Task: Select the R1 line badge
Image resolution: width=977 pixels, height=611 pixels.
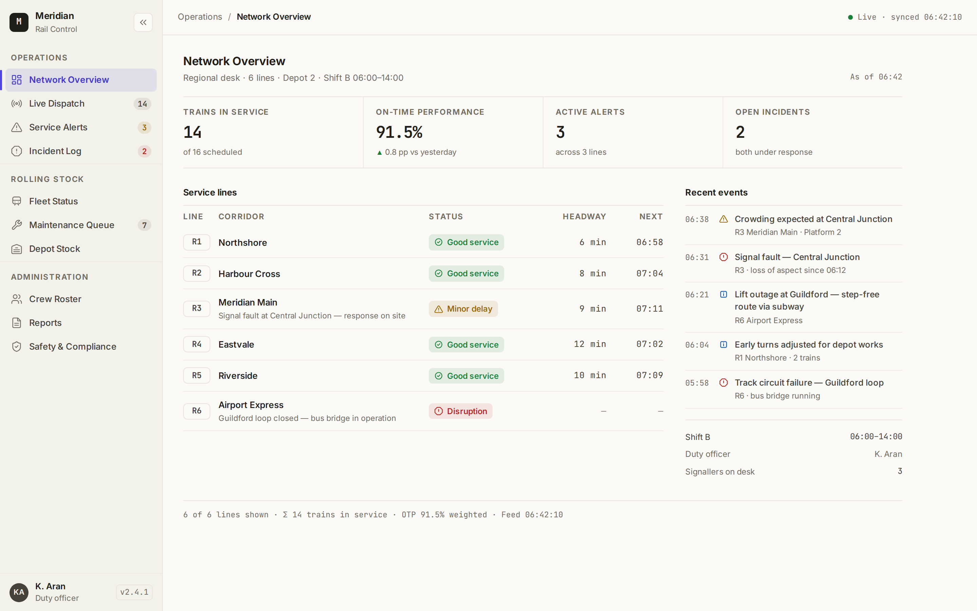Action: coord(197,242)
